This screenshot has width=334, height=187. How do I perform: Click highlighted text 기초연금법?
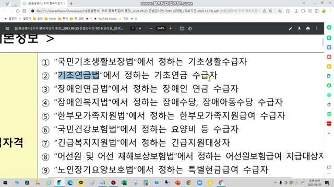pos(79,75)
